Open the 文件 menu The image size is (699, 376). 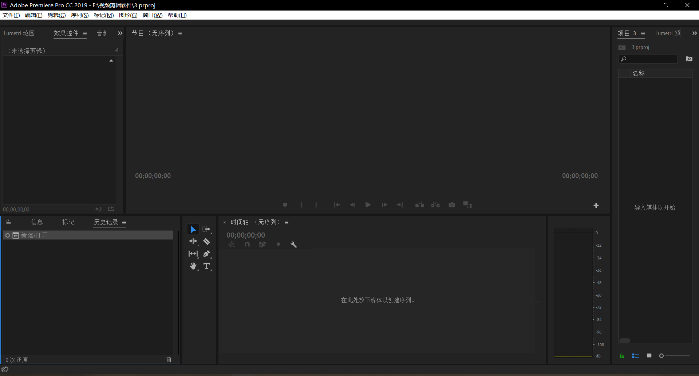tap(11, 15)
